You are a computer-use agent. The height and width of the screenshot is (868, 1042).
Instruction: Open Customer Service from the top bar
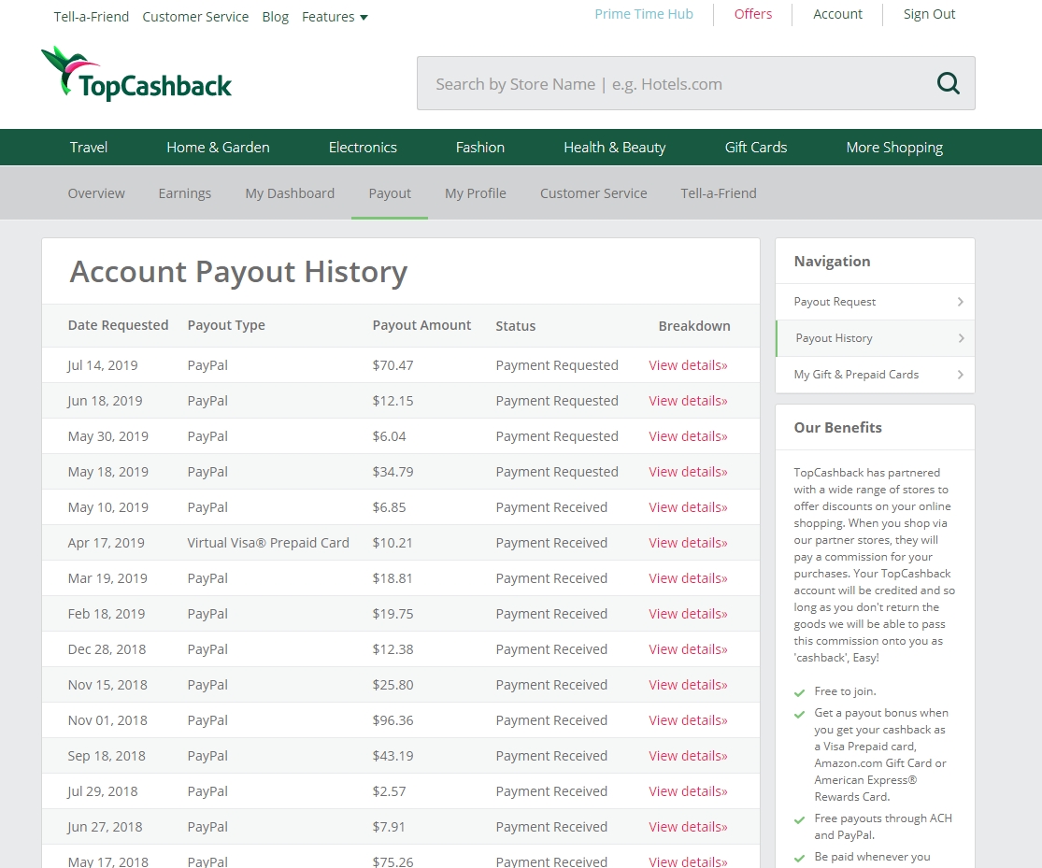pyautogui.click(x=195, y=16)
